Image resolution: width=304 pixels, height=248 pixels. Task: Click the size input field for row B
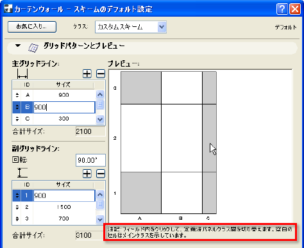coord(64,107)
